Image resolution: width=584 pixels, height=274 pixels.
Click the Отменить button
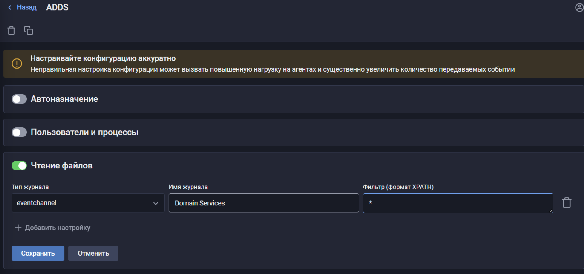click(x=93, y=253)
